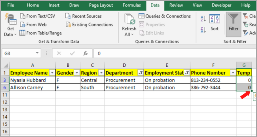Open Recent Sources
This screenshot has width=257, height=137.
point(83,16)
